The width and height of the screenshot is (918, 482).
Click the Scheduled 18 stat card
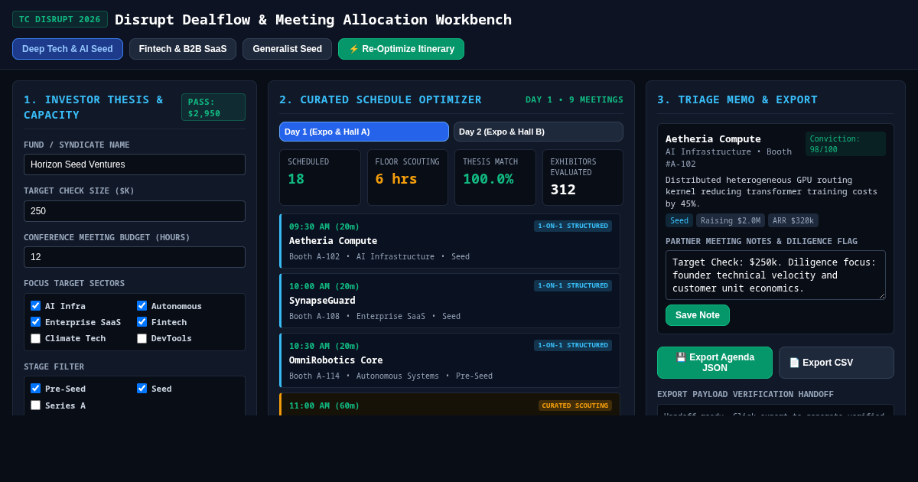click(320, 177)
